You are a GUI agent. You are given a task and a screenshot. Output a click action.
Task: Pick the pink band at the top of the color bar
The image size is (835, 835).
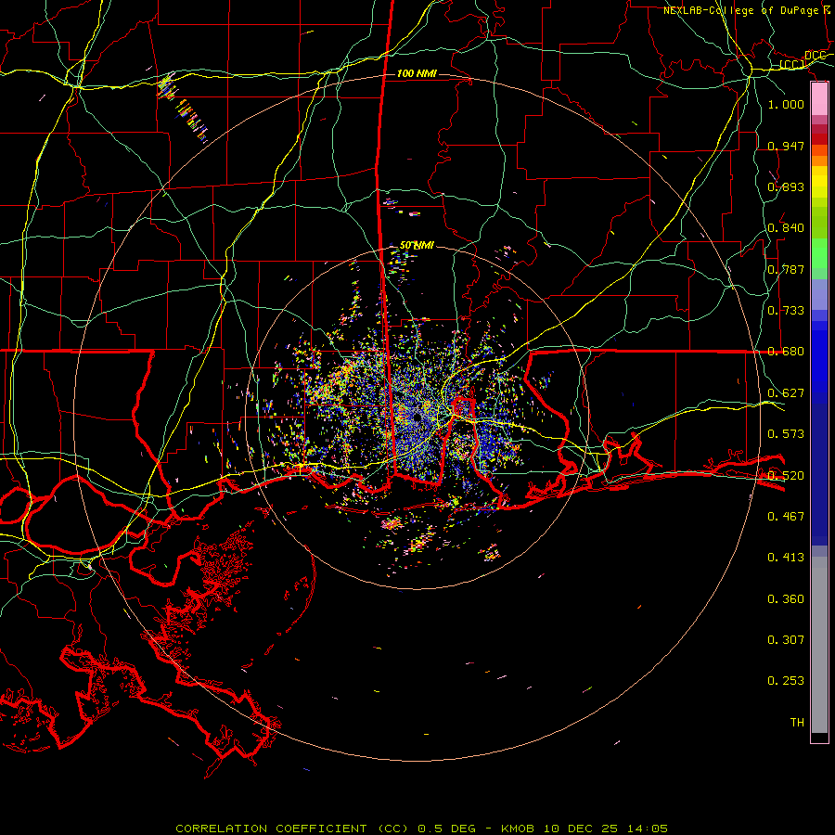pos(819,99)
